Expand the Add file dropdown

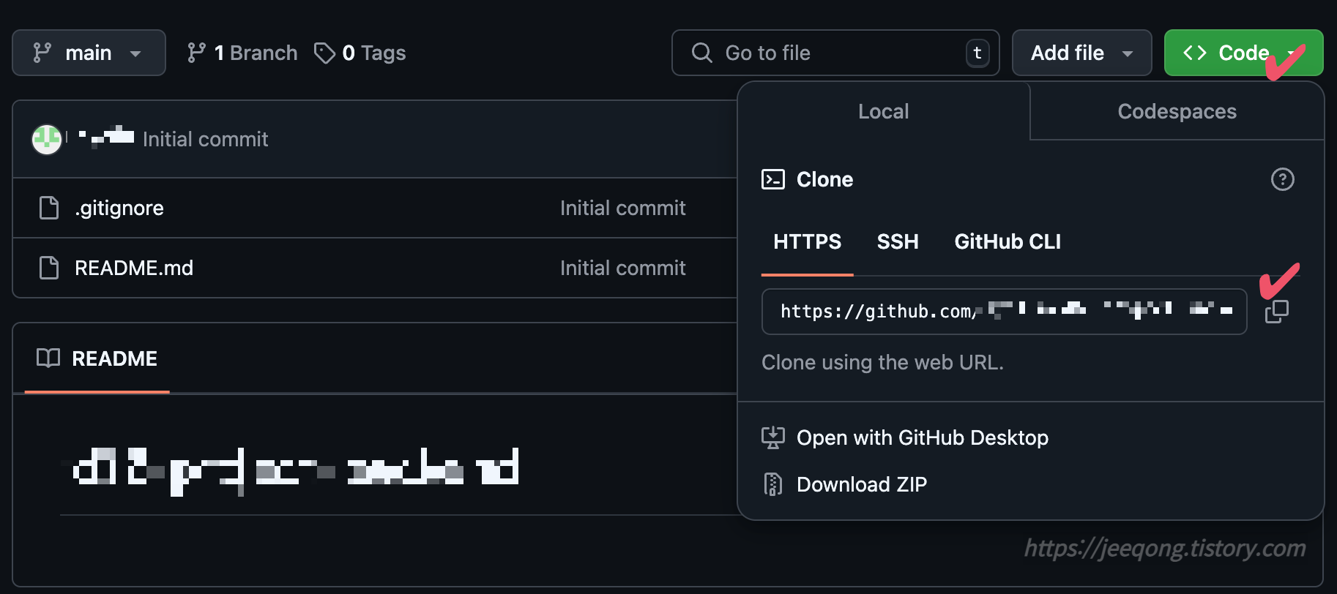[x=1081, y=53]
